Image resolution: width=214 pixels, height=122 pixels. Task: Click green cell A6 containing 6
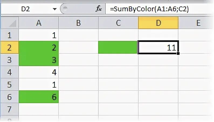pyautogui.click(x=39, y=97)
